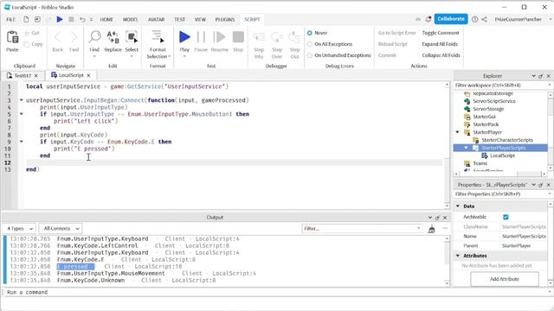Click the Format Selection icon
Screen dimensions: 554x311
[158, 36]
